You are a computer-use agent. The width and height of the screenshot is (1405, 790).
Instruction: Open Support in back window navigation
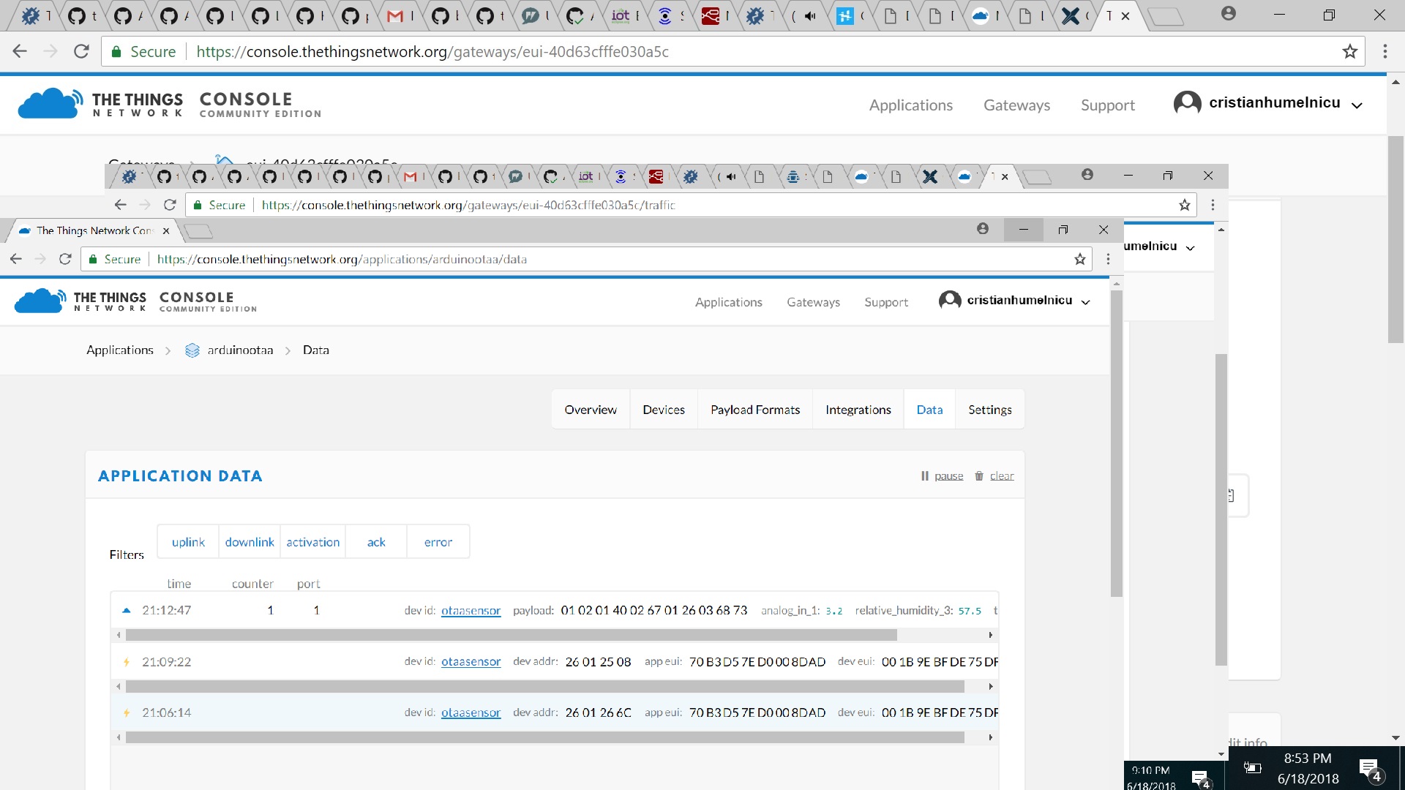click(x=1107, y=105)
